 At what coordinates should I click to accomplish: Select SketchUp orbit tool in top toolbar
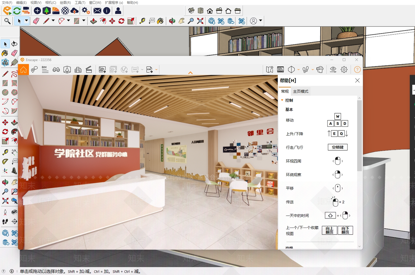[x=172, y=21]
